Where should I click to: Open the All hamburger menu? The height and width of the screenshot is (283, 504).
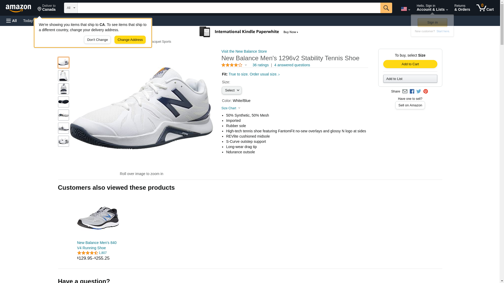pyautogui.click(x=12, y=21)
